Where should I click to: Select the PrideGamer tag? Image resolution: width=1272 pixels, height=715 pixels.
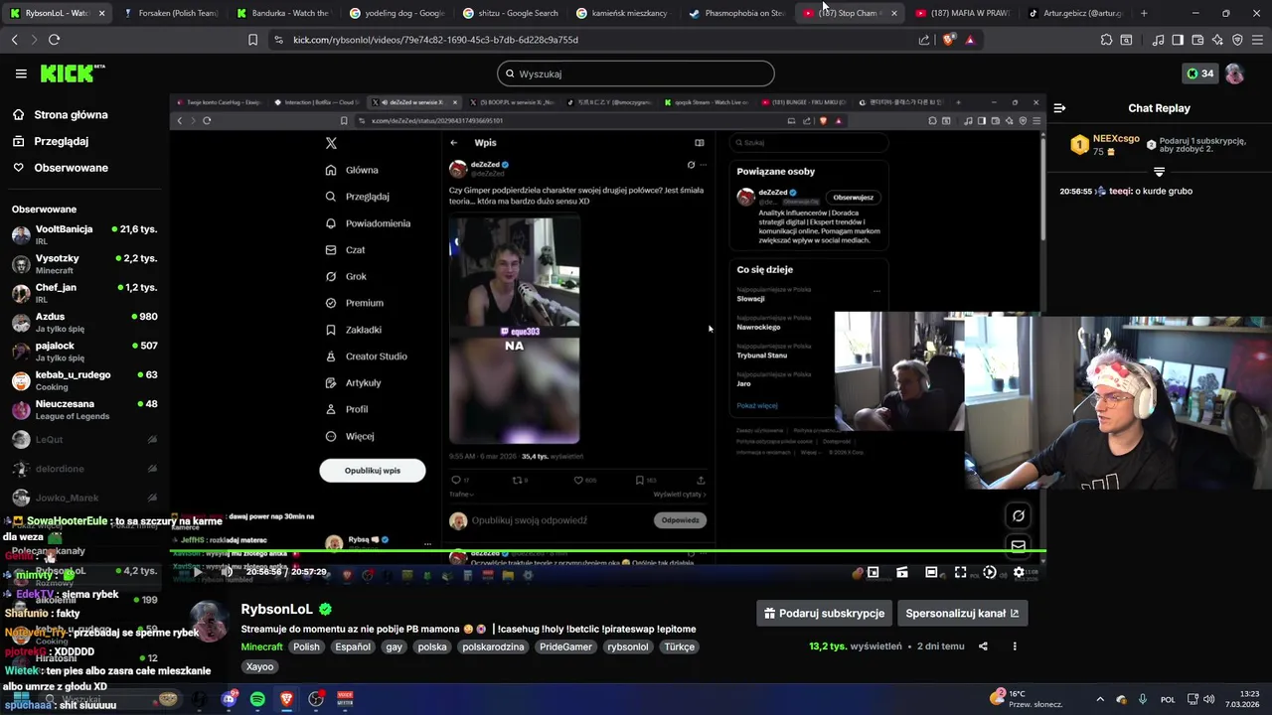565,646
